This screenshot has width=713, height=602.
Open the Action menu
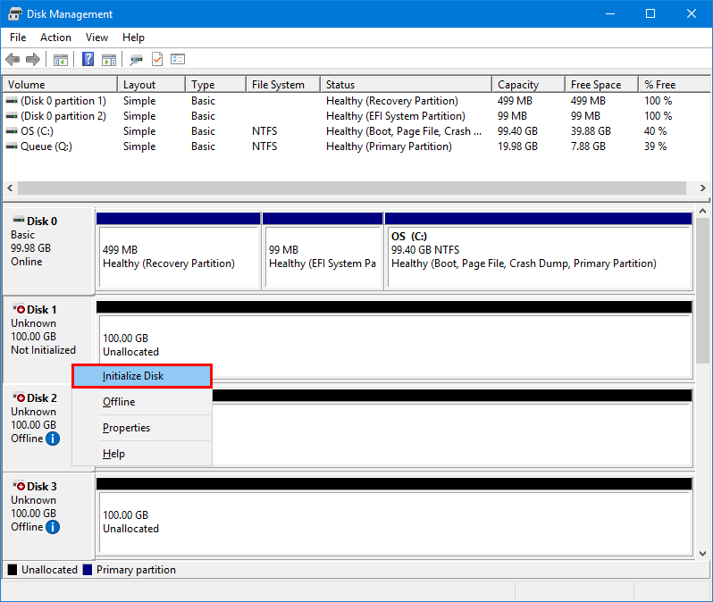tap(55, 38)
